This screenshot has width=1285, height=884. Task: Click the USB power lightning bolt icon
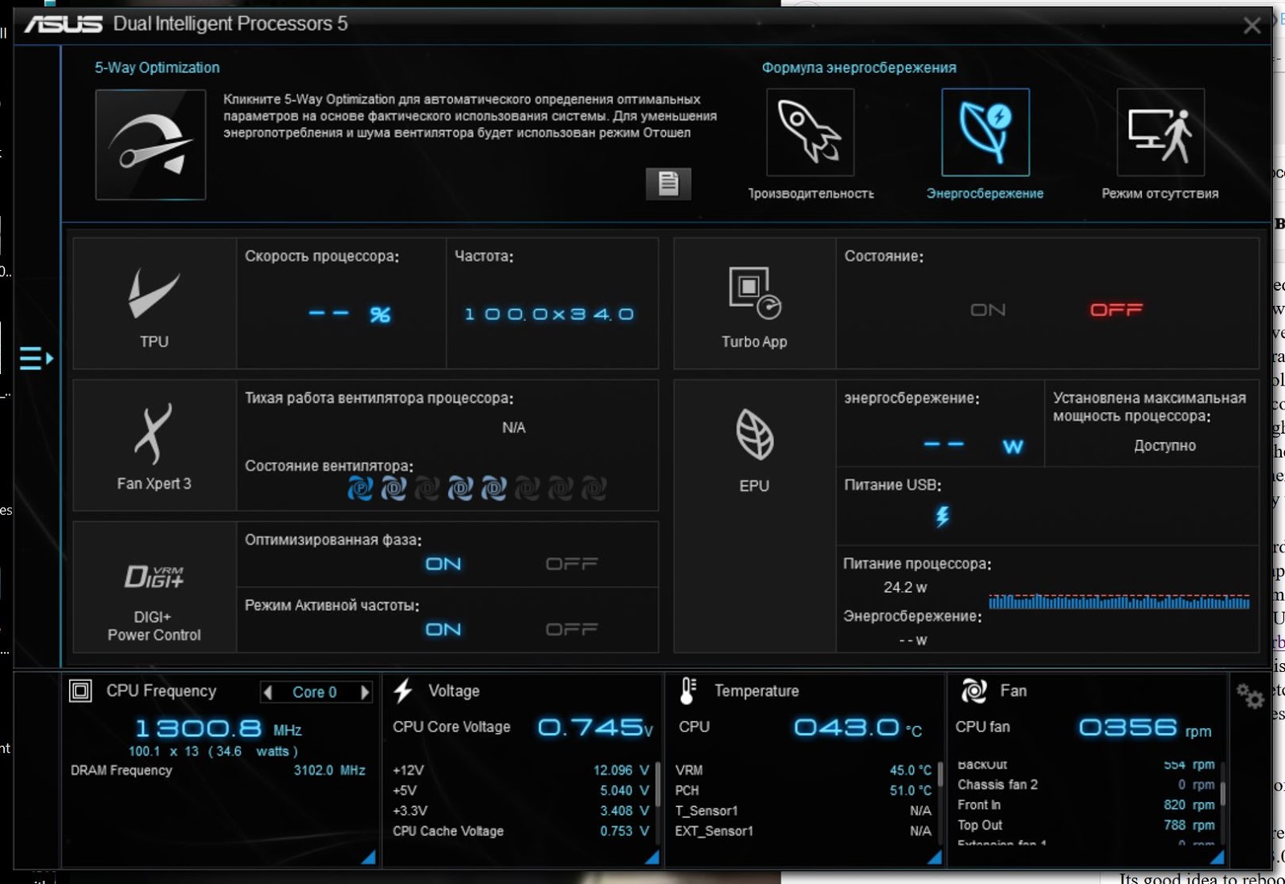pyautogui.click(x=942, y=516)
